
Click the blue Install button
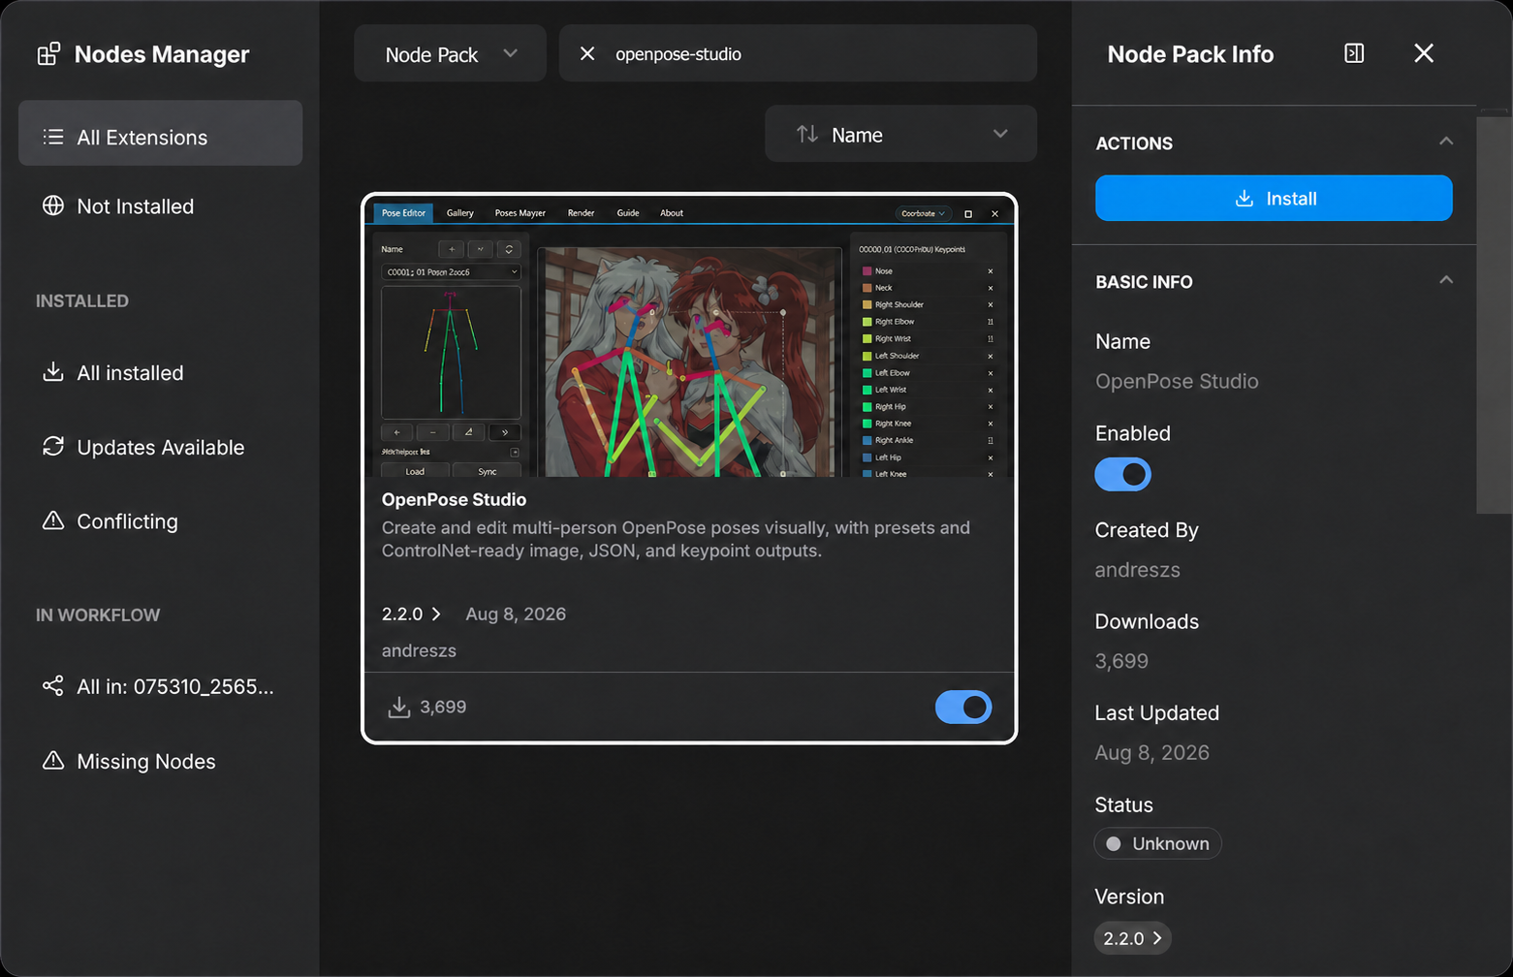click(1274, 198)
